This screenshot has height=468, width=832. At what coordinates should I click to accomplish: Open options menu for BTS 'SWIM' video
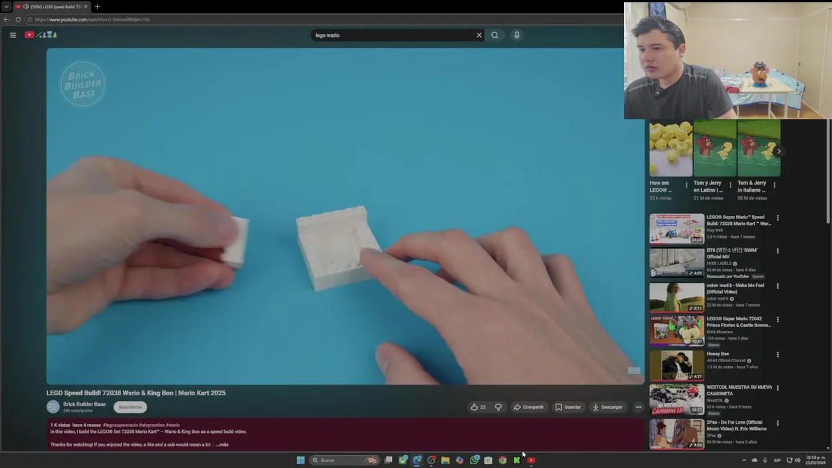(777, 251)
